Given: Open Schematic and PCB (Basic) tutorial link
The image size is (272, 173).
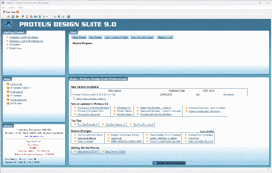Looking at the screenshot, I should pyautogui.click(x=24, y=37).
